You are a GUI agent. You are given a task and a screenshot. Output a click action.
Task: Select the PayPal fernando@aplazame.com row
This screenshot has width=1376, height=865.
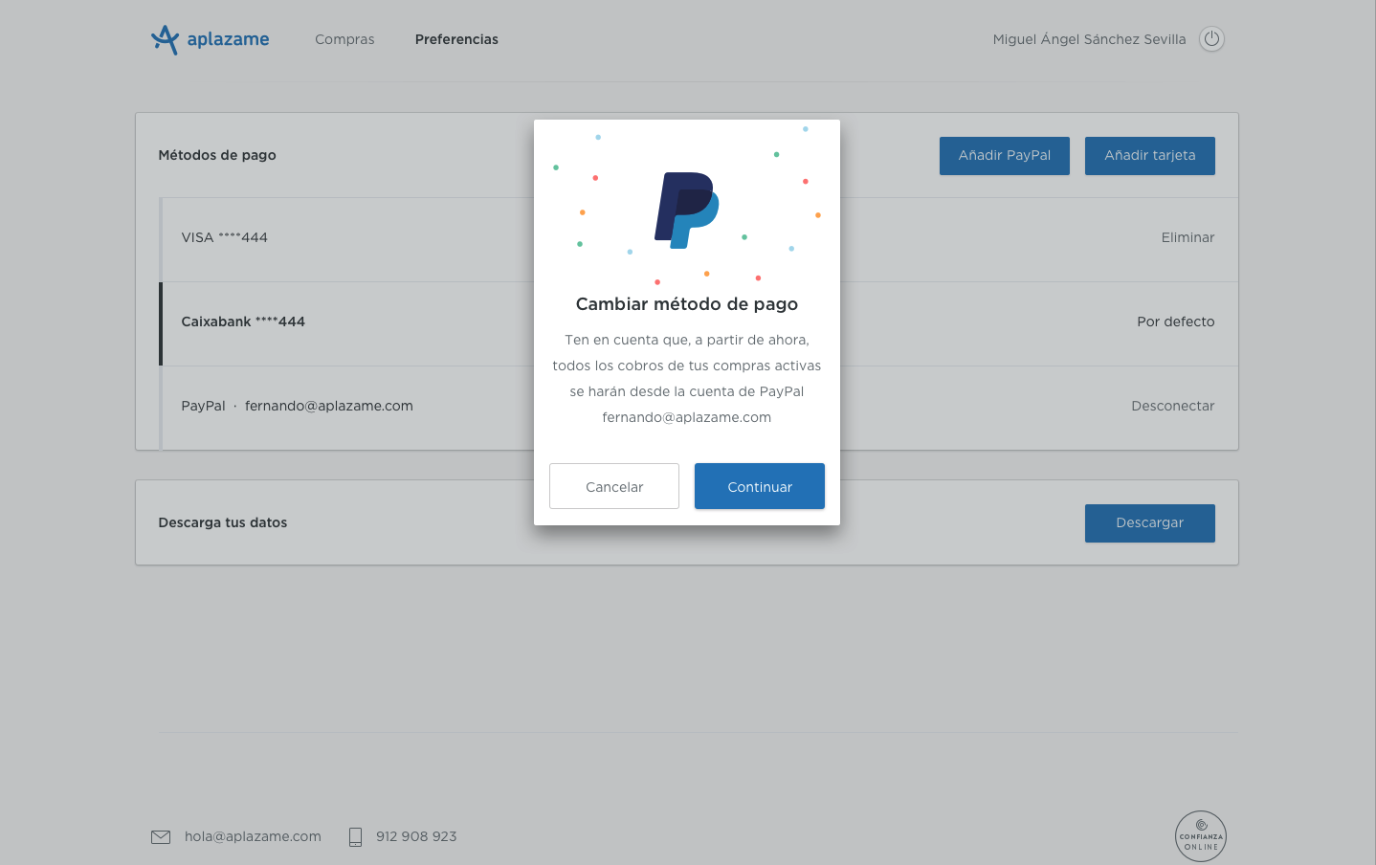(x=699, y=408)
